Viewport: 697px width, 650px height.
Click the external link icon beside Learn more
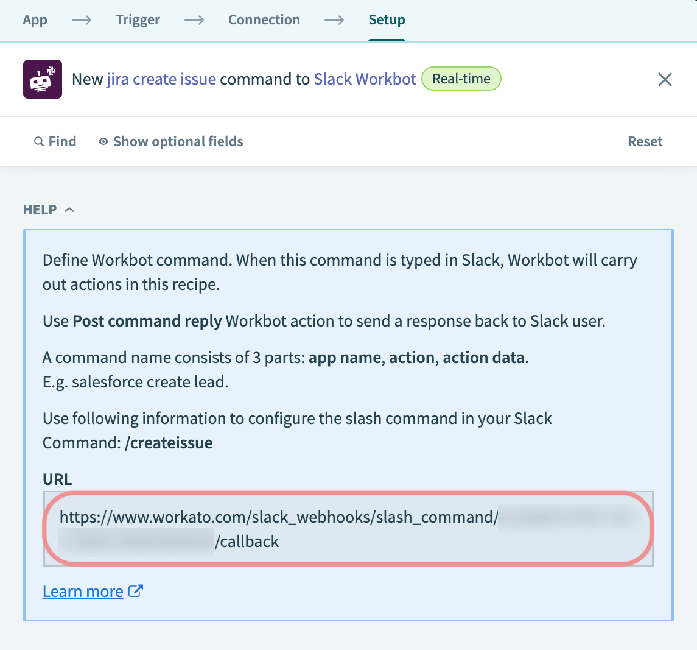[x=136, y=591]
